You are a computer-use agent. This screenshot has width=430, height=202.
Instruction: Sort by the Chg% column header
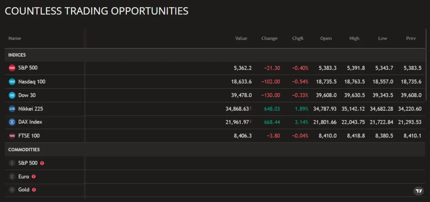(298, 38)
